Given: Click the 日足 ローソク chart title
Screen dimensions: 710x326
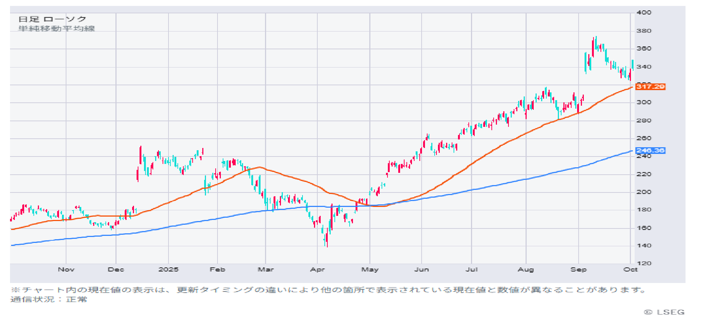Looking at the screenshot, I should pyautogui.click(x=52, y=19).
